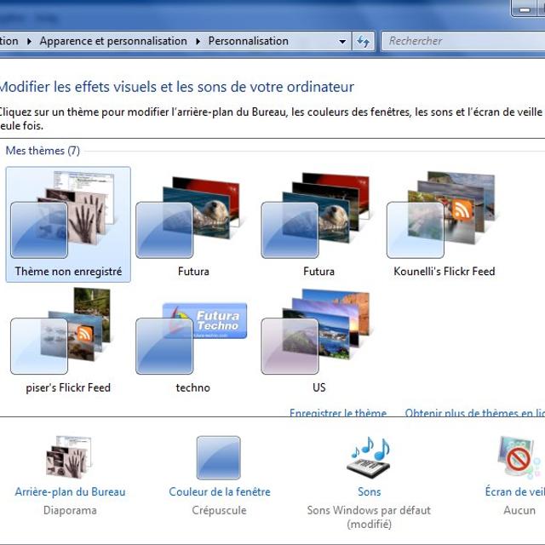Click the 'Mes thèmes (7)' group header

tap(43, 151)
